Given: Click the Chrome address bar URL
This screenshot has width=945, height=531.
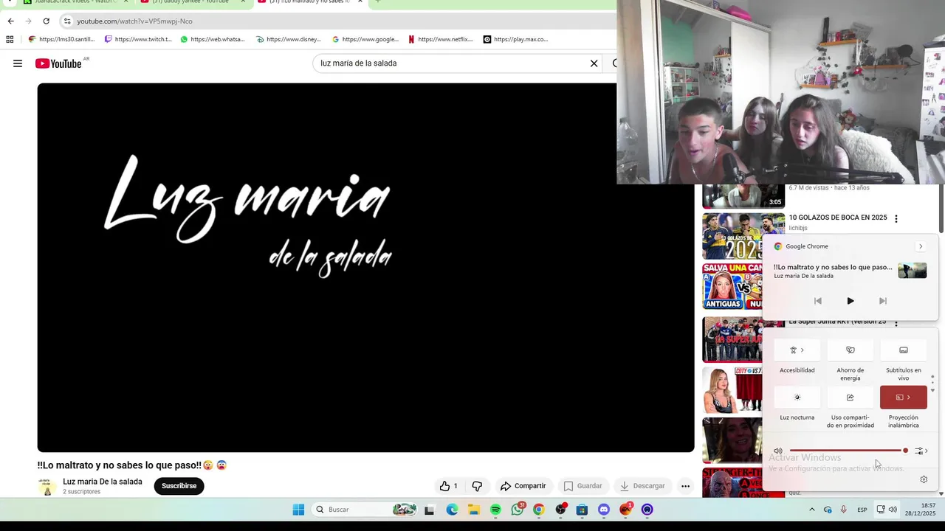Looking at the screenshot, I should 134,21.
